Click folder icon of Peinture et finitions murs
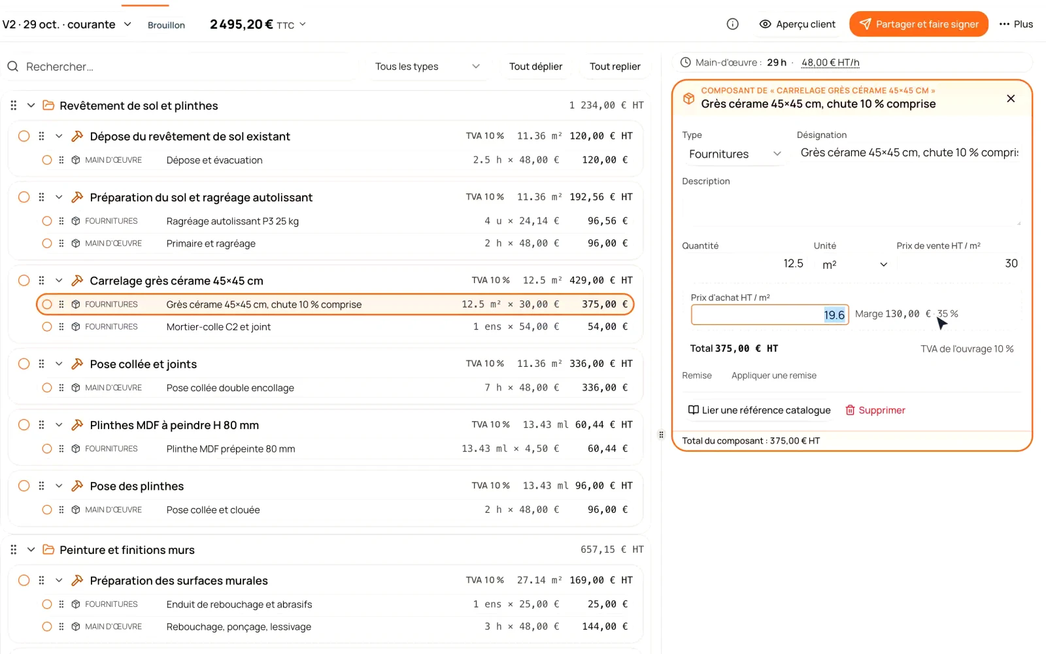1046x654 pixels. 48,549
